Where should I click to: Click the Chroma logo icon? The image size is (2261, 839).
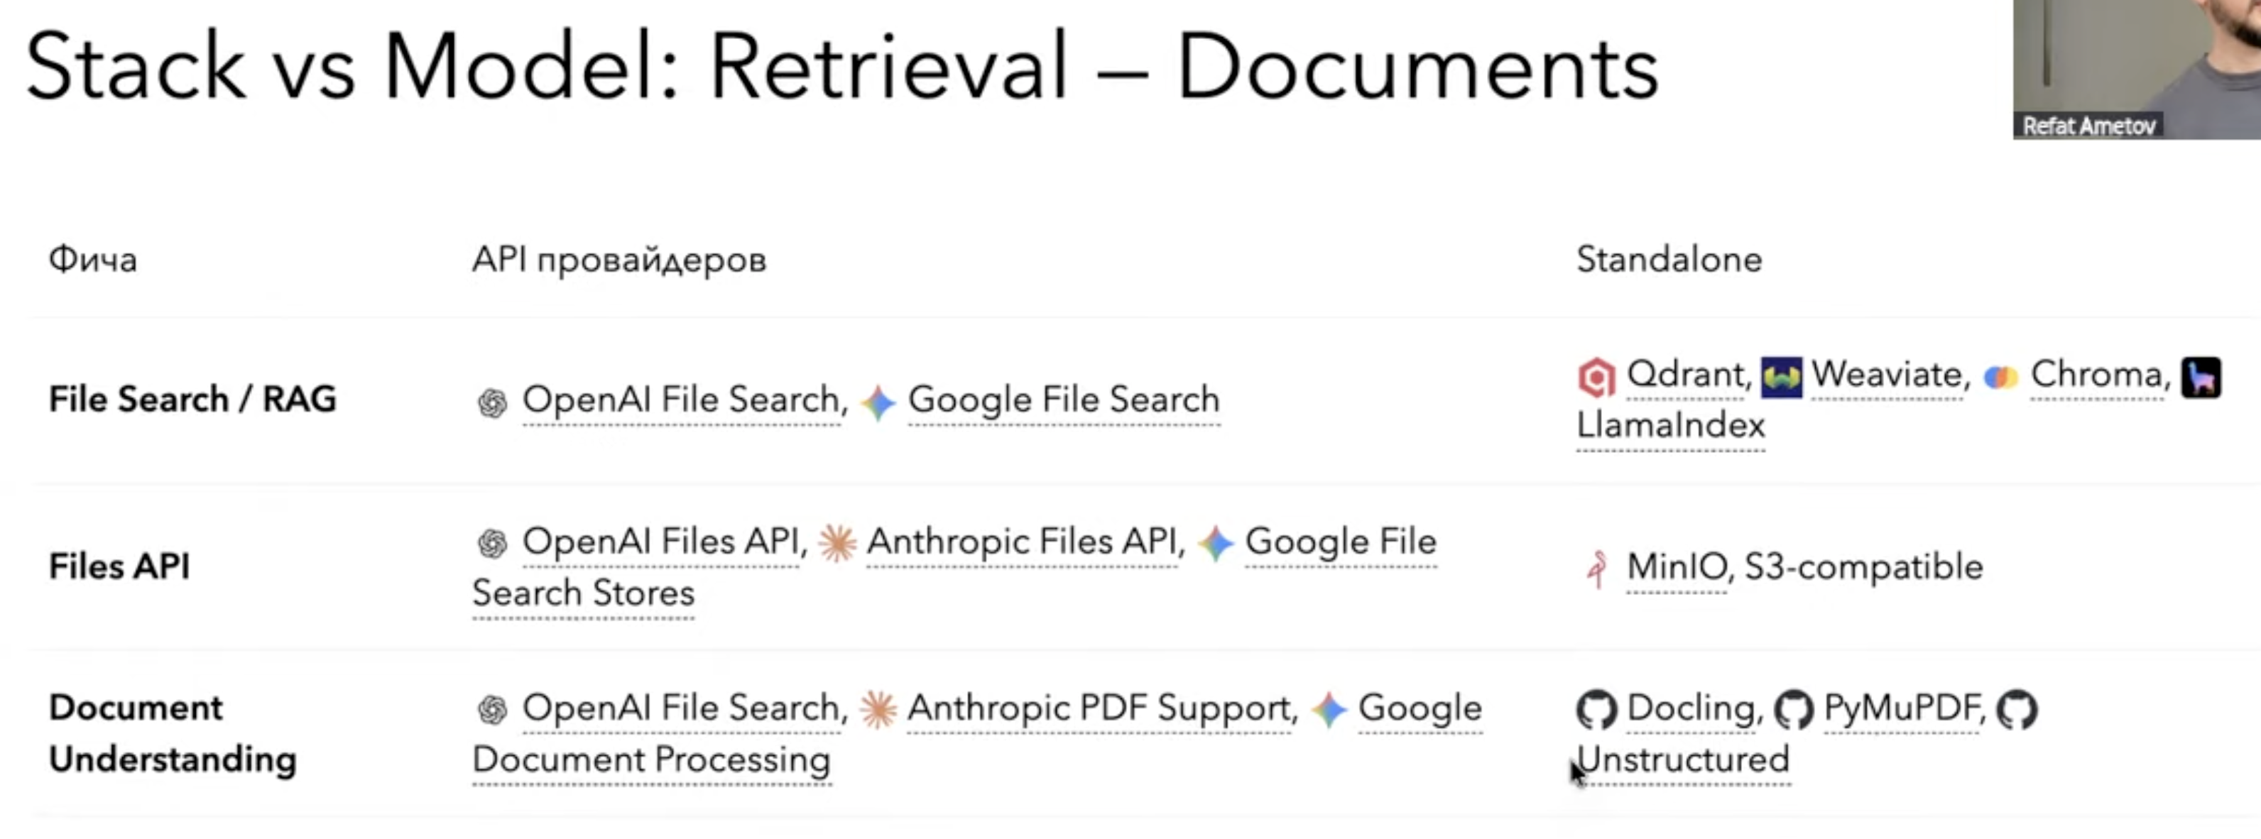(2000, 378)
